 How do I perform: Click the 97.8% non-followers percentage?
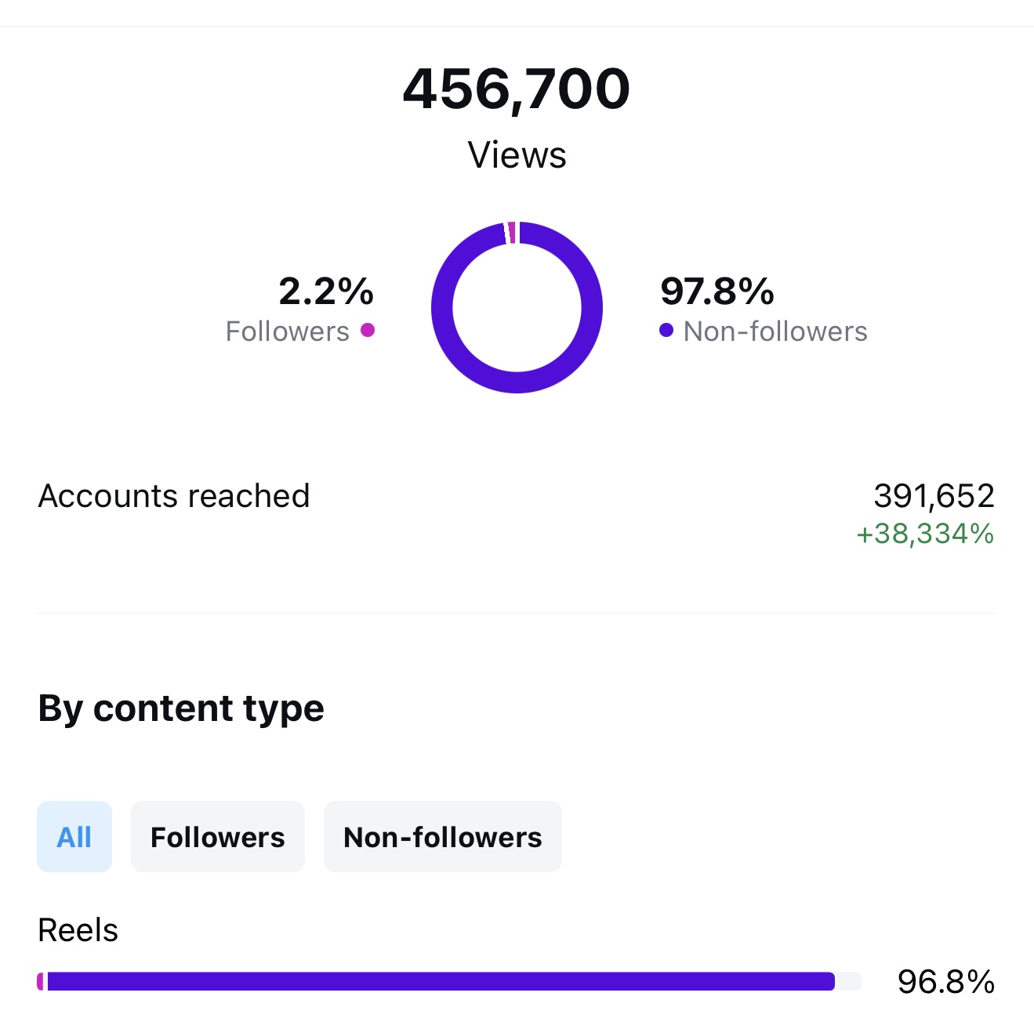[x=717, y=292]
